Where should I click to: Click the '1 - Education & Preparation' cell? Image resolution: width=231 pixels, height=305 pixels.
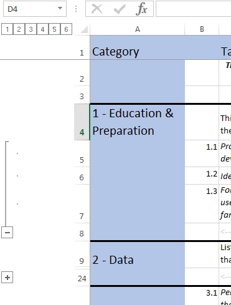pos(138,122)
